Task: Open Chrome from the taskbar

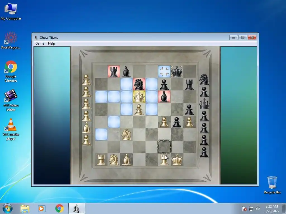Action: point(59,208)
